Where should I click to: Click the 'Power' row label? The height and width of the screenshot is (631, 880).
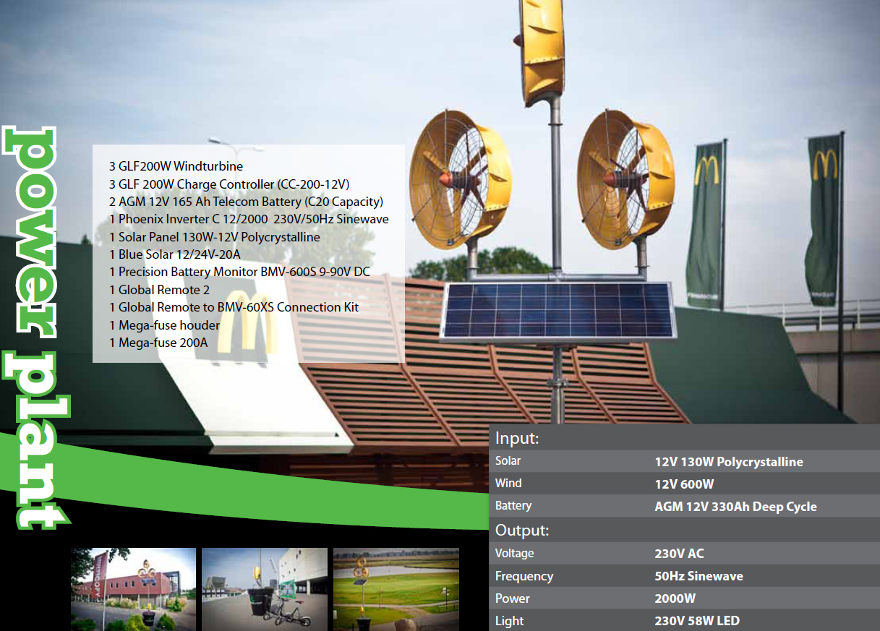tap(513, 598)
